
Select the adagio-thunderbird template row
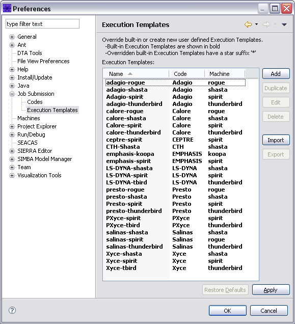[175, 104]
